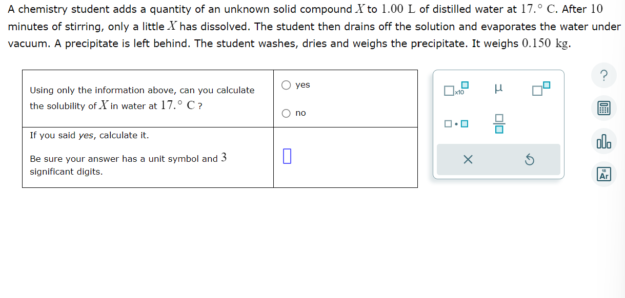Insert a fraction template
The width and height of the screenshot is (625, 298).
point(498,122)
